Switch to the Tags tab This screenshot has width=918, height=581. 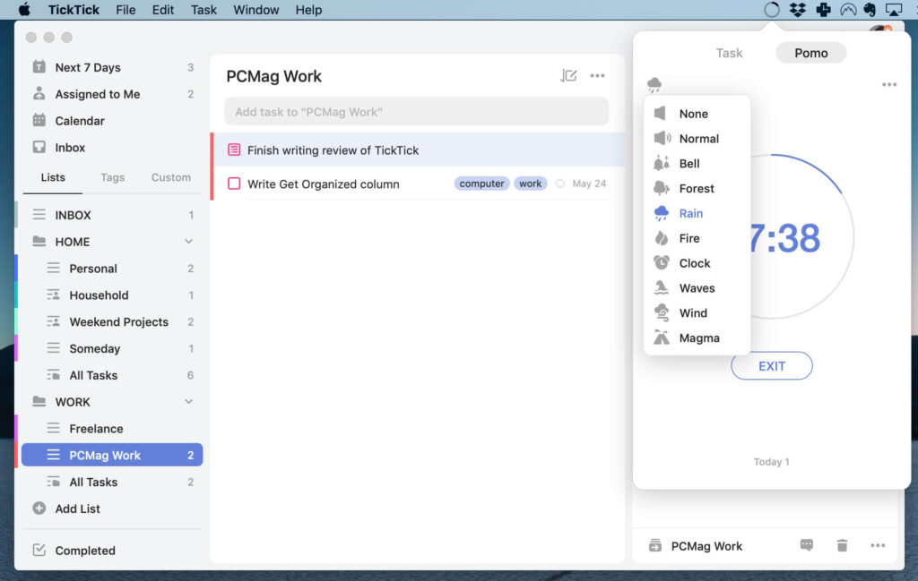tap(112, 177)
